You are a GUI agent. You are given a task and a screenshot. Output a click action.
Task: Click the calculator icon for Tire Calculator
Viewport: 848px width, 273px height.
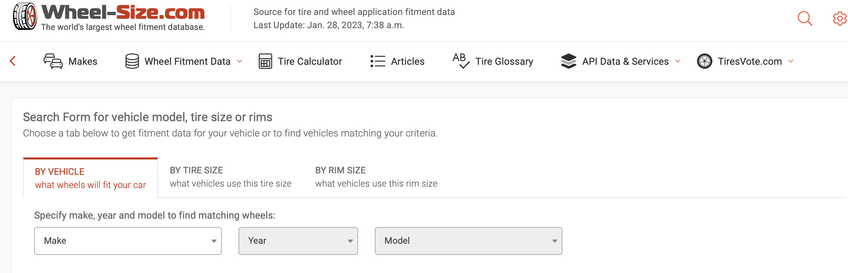265,61
